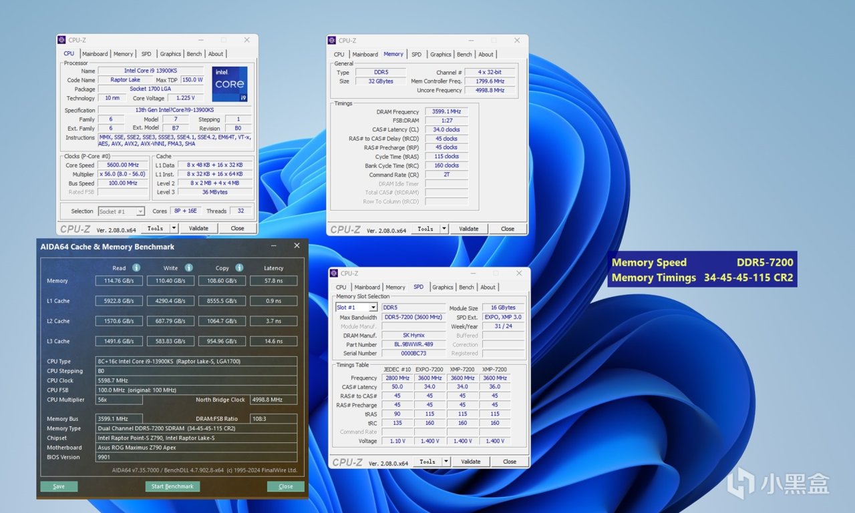Open Mainboard tab in memory timings window
This screenshot has height=513, width=855.
point(365,55)
